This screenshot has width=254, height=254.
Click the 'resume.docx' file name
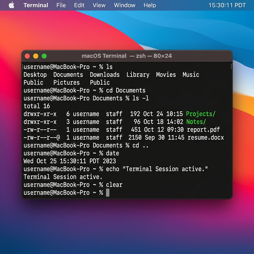206,138
